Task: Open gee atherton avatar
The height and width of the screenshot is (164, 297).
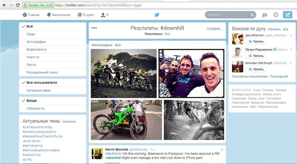Action: coord(237,39)
